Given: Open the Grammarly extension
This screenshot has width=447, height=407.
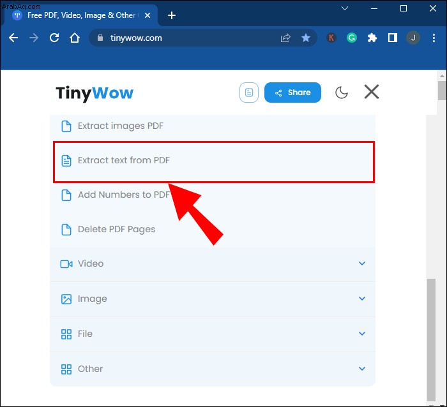Looking at the screenshot, I should coord(352,38).
